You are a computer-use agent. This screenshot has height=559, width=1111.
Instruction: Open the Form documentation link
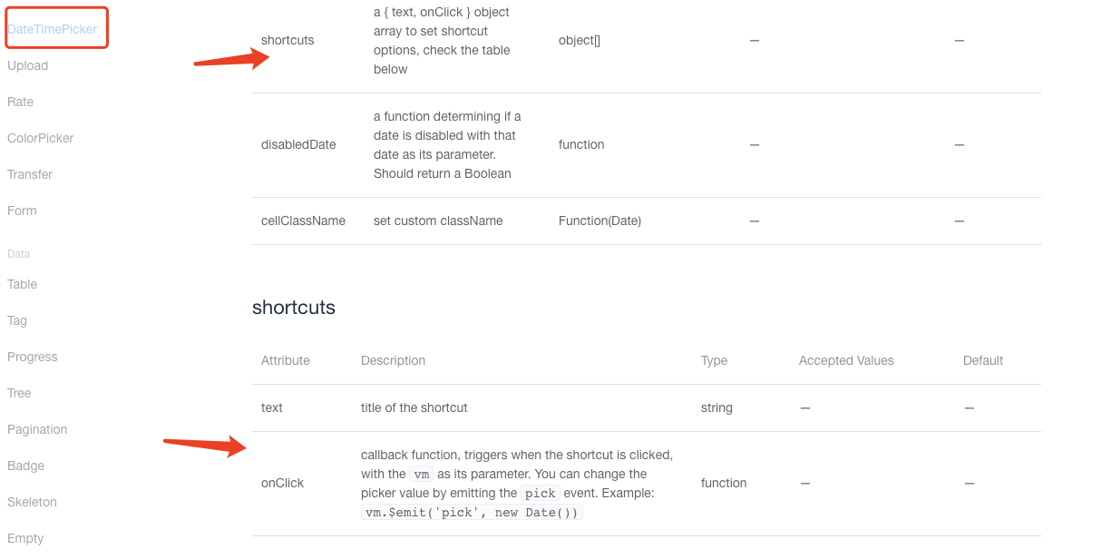pos(22,211)
